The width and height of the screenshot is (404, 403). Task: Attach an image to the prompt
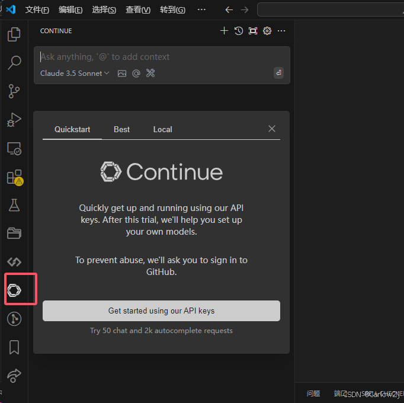pyautogui.click(x=122, y=73)
